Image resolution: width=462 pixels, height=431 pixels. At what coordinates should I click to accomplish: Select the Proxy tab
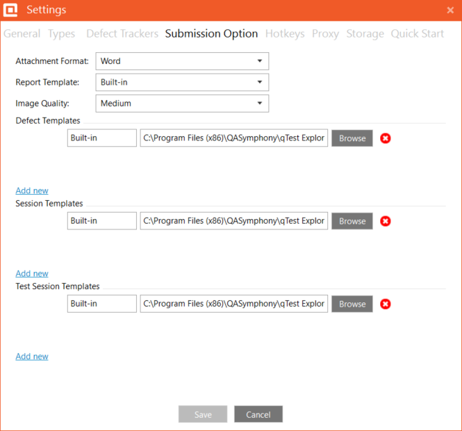click(x=325, y=33)
